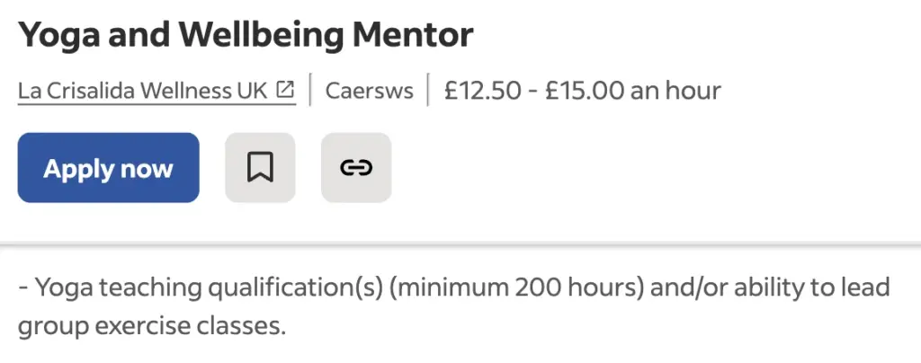Click the external link icon beside the company name
Image resolution: width=921 pixels, height=363 pixels.
285,90
